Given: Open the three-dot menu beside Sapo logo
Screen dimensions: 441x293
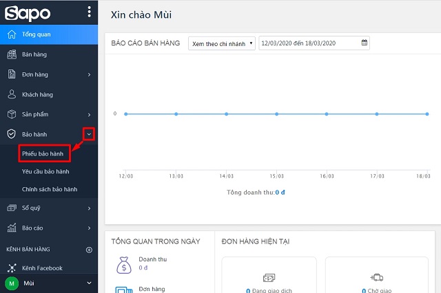Looking at the screenshot, I should [x=89, y=12].
